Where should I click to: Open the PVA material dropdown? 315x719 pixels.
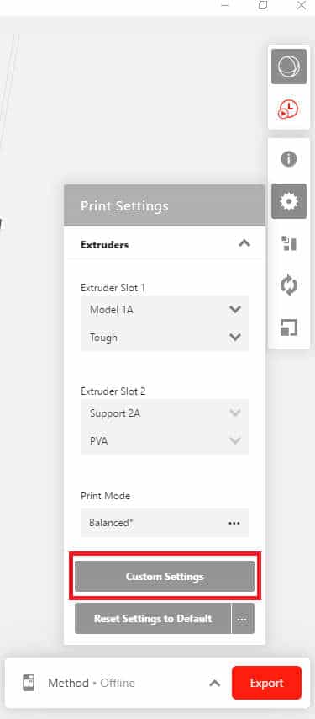click(165, 441)
